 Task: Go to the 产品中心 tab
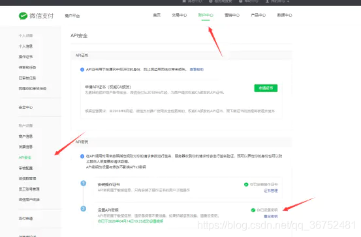click(x=258, y=15)
